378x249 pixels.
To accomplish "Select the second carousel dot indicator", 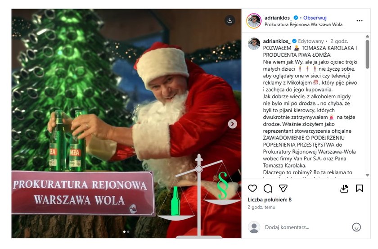I will [128, 231].
